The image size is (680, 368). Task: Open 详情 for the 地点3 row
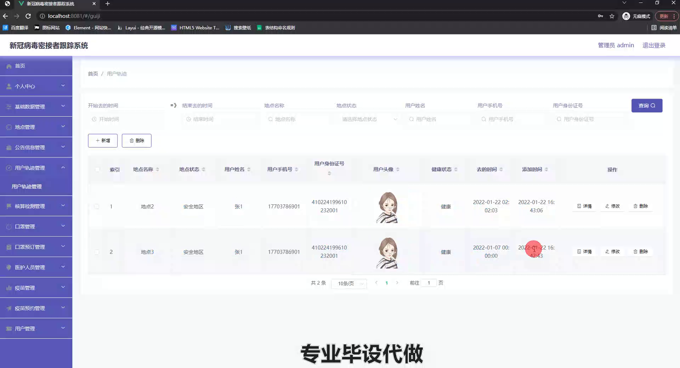pos(584,252)
